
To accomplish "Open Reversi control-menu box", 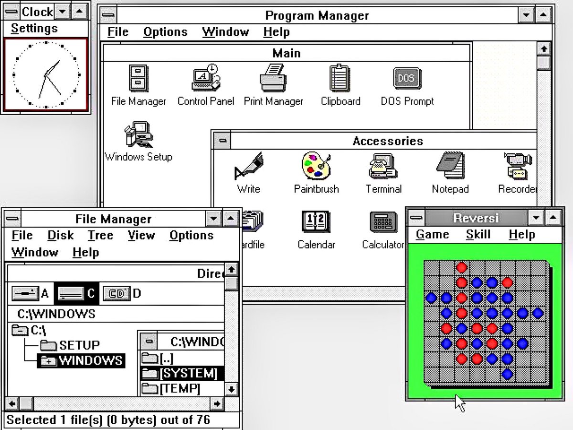I will [417, 218].
